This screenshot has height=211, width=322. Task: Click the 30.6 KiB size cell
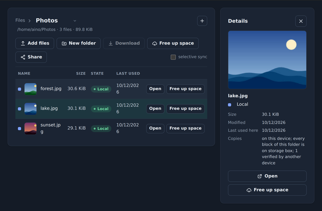[x=77, y=89]
